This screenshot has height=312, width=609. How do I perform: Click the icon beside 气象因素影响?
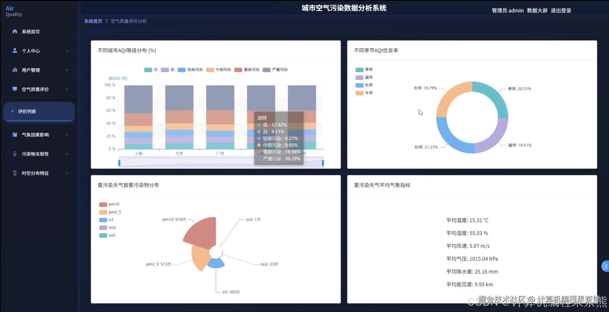(x=15, y=135)
